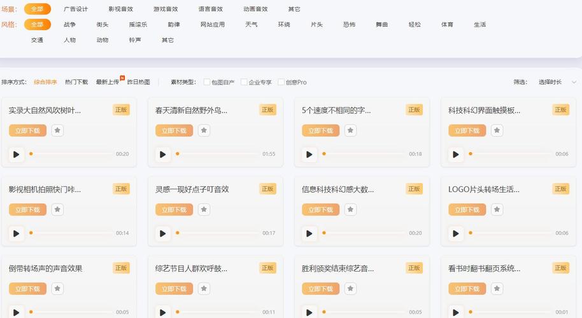Select the 全部 scene filter
The width and height of the screenshot is (582, 318).
37,9
